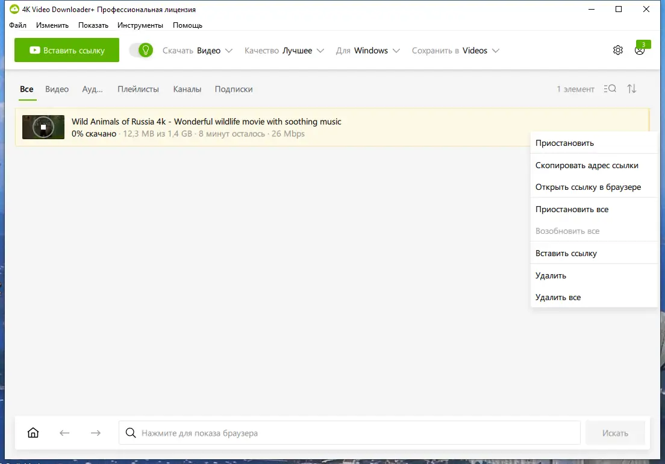Click the Искать button
Screen dimensions: 665x464
click(615, 433)
